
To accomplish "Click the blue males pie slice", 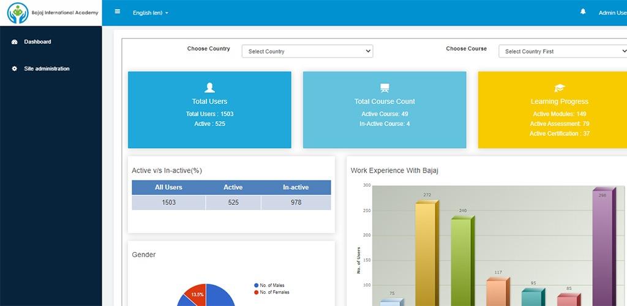I will (219, 296).
